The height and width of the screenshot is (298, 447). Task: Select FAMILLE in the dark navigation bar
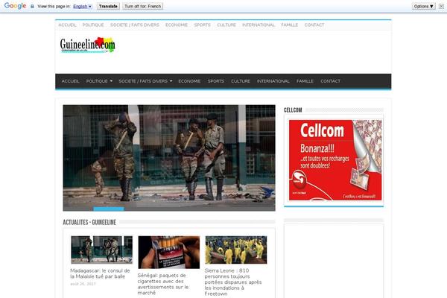coord(305,81)
